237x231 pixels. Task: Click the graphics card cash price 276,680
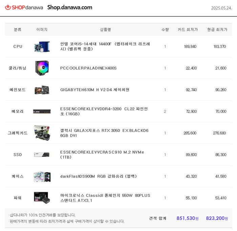click(x=219, y=133)
